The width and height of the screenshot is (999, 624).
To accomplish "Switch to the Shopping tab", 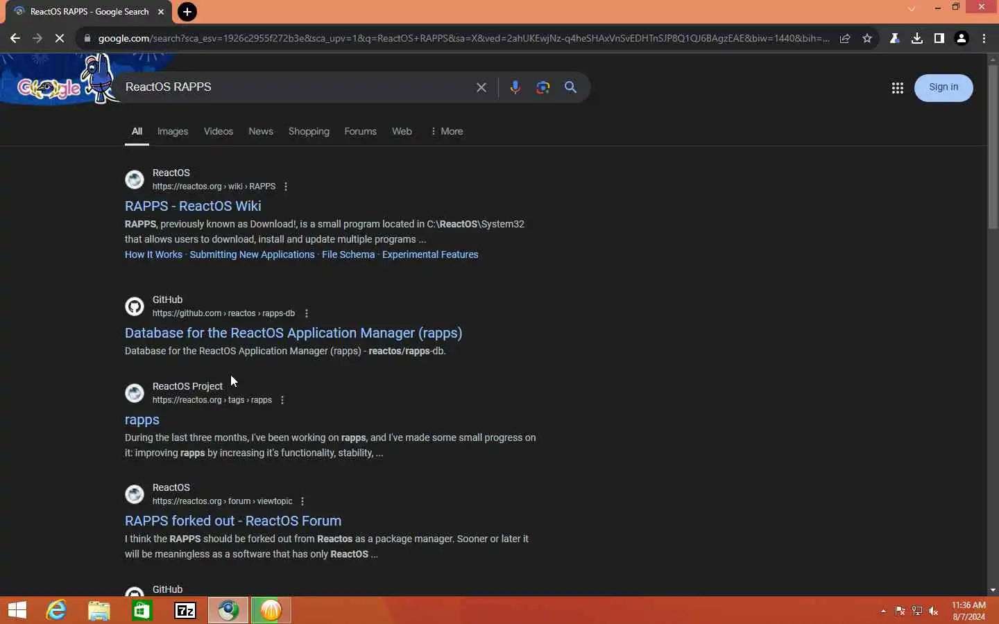I will pos(309,131).
